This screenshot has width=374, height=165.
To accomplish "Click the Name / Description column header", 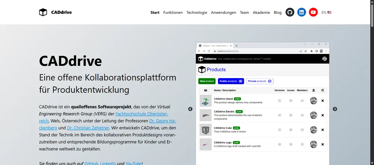I will (225, 90).
